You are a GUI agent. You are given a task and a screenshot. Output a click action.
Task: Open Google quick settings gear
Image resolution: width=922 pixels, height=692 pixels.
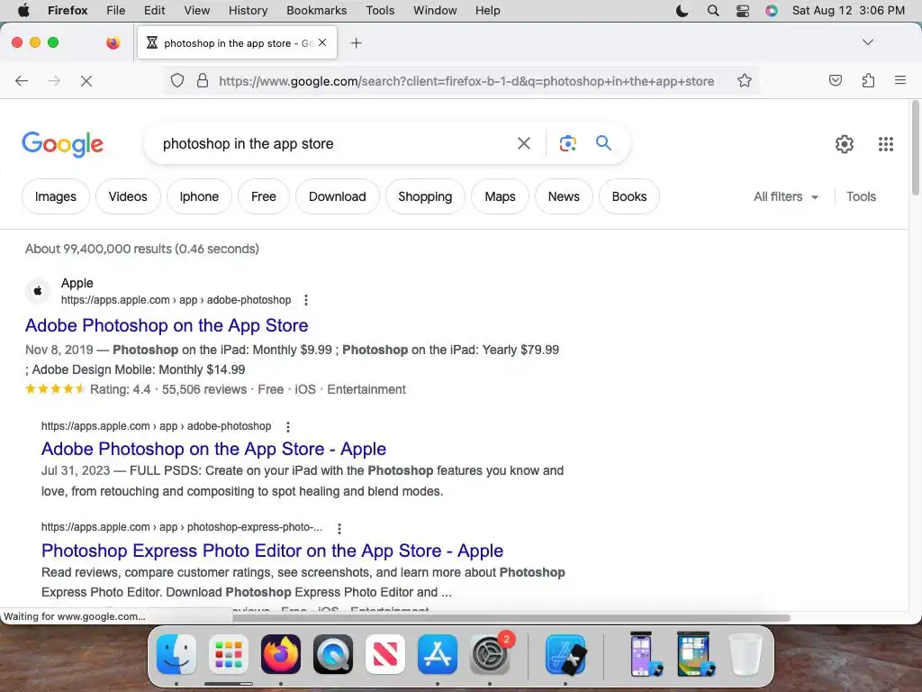tap(845, 143)
